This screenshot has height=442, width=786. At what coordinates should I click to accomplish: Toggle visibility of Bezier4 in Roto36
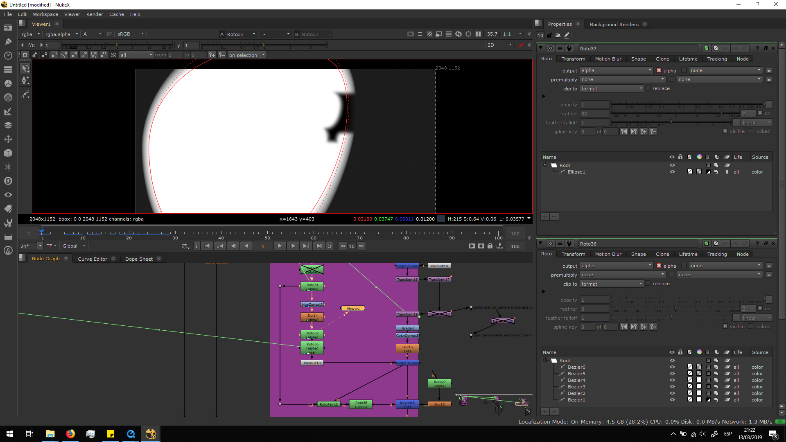(672, 380)
